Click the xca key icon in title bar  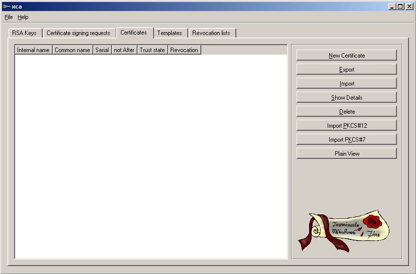[x=6, y=6]
